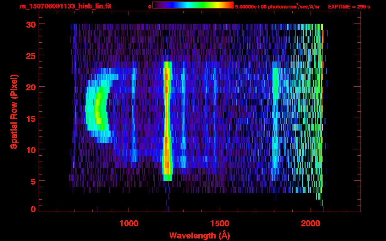Click the Spatial Row (Pixel) axis label
The height and width of the screenshot is (241, 386).
pyautogui.click(x=14, y=111)
